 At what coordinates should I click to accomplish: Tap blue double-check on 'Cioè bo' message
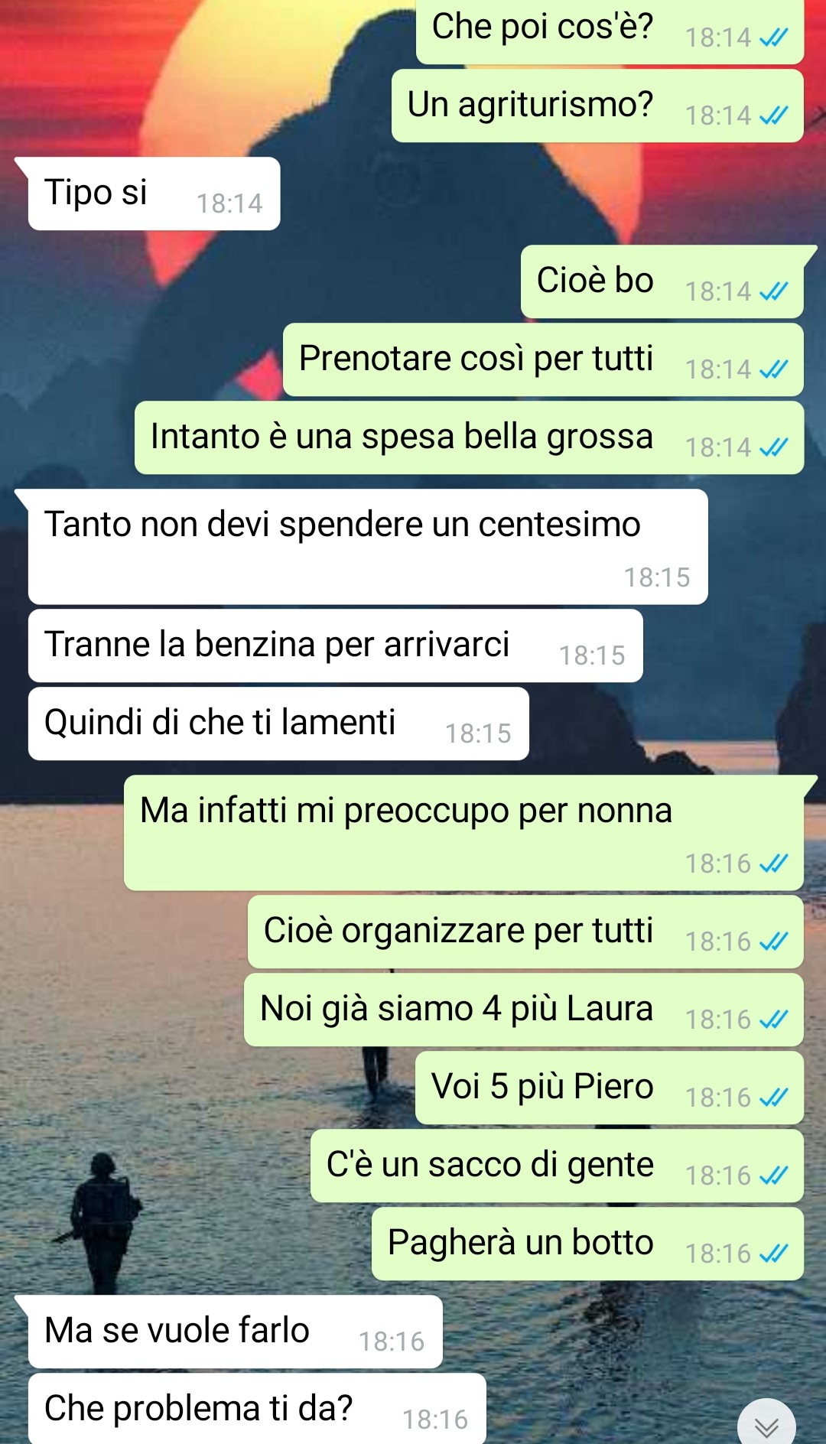pyautogui.click(x=773, y=291)
